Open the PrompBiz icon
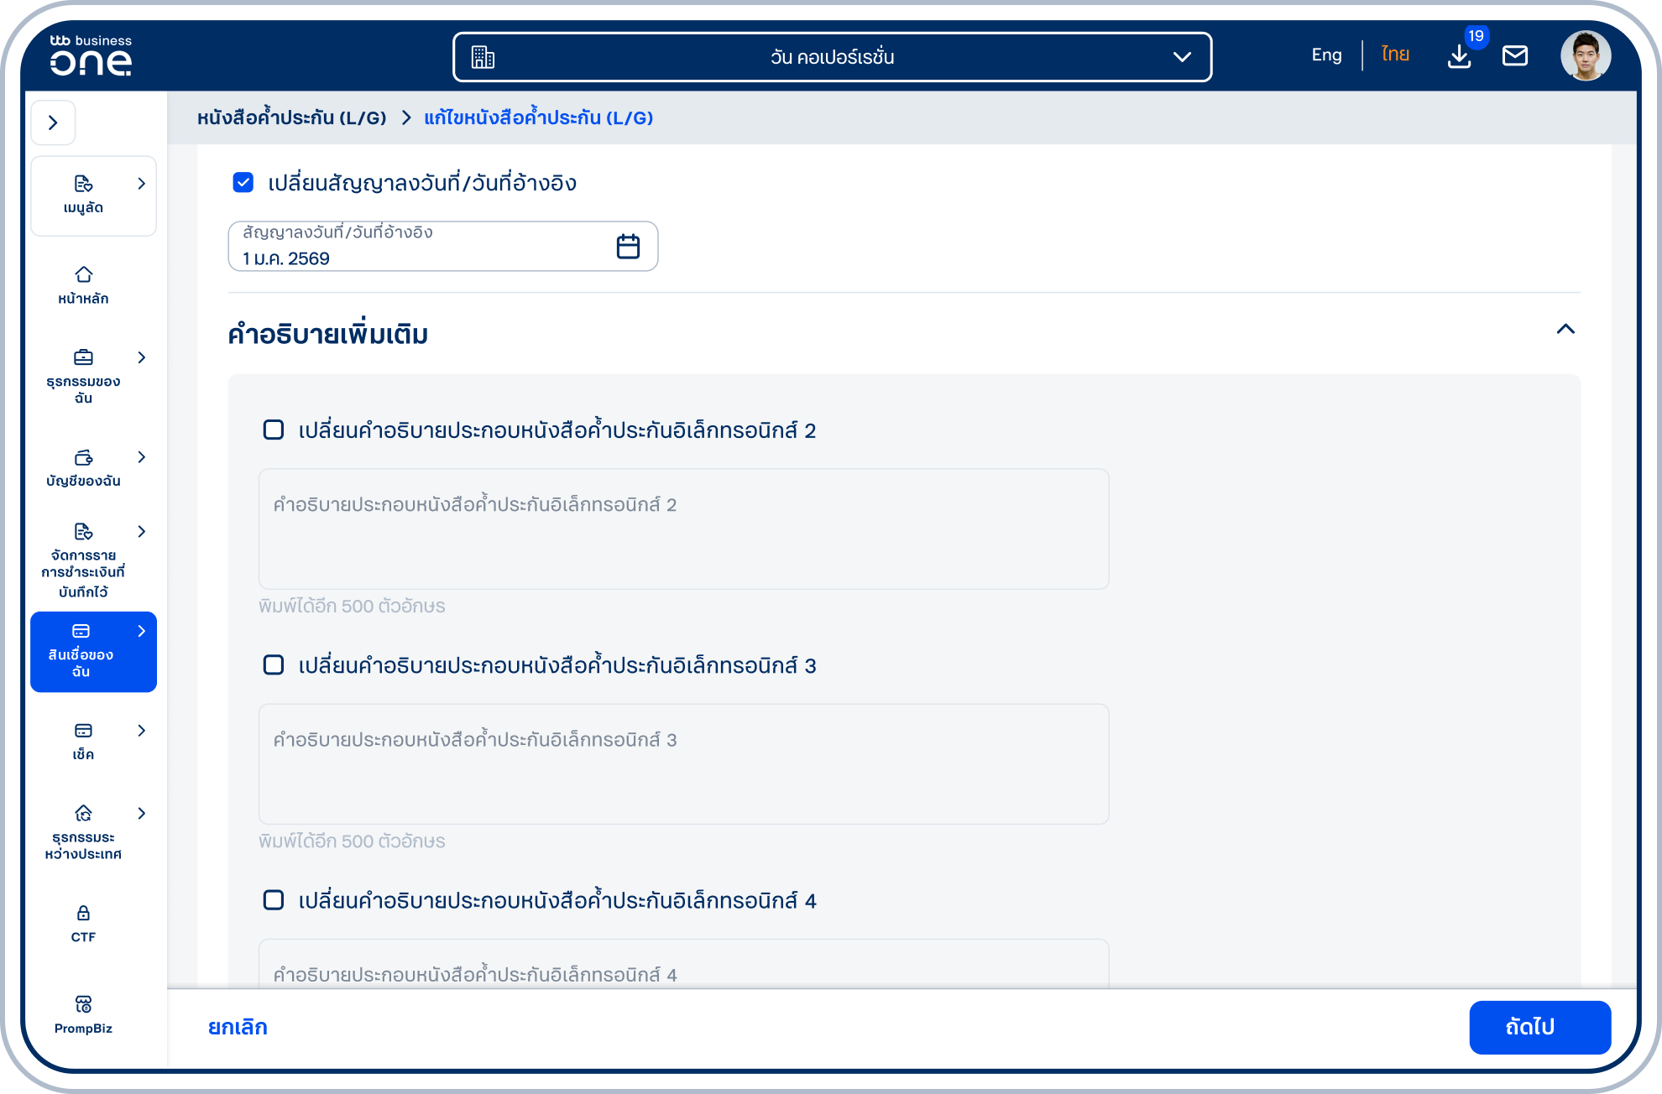Screen dimensions: 1662x1094 (x=83, y=1004)
